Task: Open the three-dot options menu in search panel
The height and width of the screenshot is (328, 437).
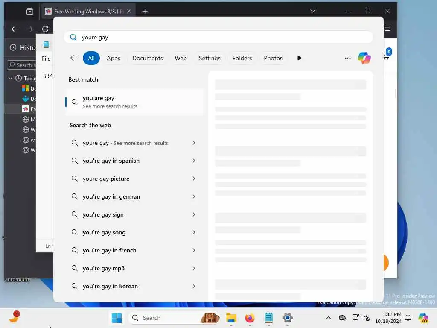Action: (x=347, y=58)
